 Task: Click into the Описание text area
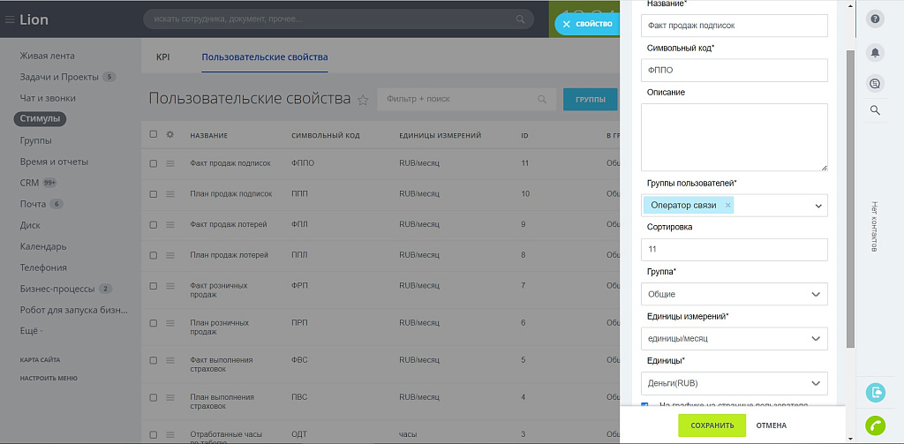(734, 137)
